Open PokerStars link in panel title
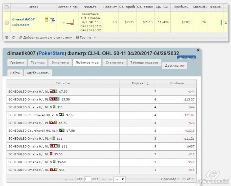The image size is (231, 186). coord(51,53)
